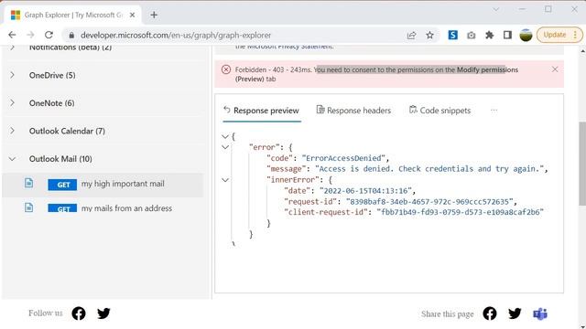
Task: Go forward with the browser forward arrow
Action: 30,35
